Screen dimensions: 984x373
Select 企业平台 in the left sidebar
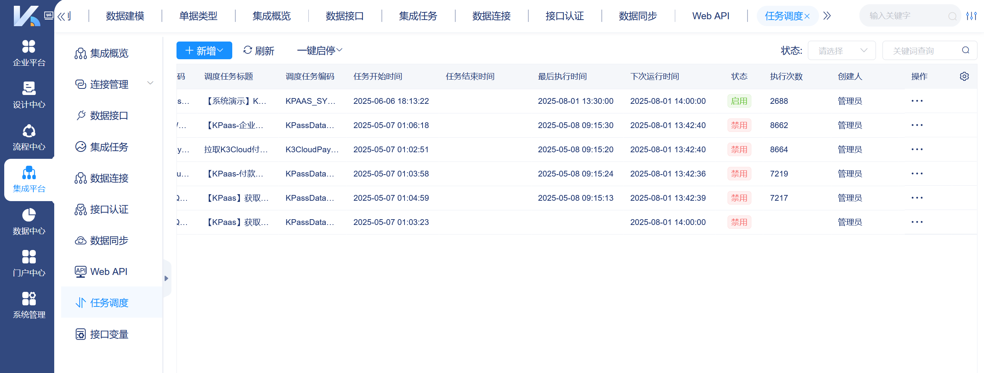coord(28,54)
